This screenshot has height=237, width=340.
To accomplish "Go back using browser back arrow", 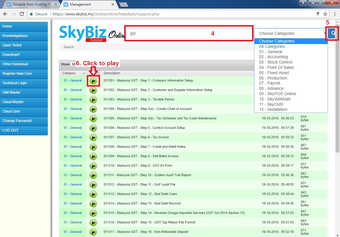I will point(5,14).
